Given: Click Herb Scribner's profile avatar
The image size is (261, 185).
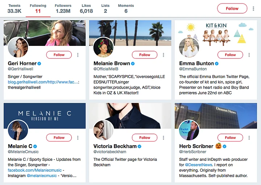Looking at the screenshot, I should (189, 130).
